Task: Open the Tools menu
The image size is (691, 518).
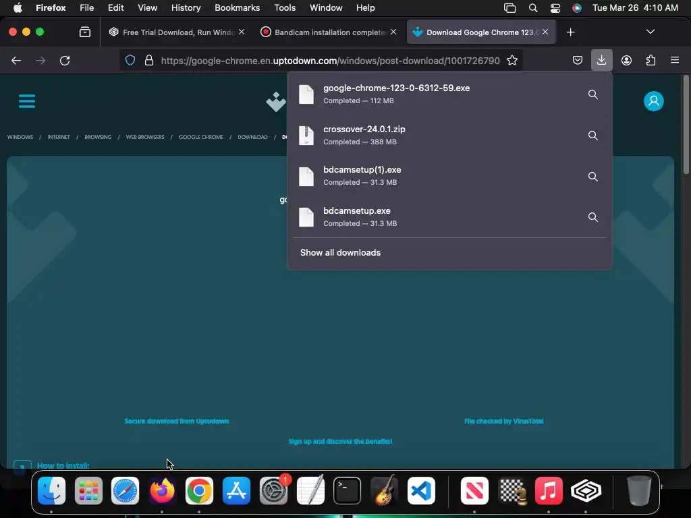Action: pos(285,8)
